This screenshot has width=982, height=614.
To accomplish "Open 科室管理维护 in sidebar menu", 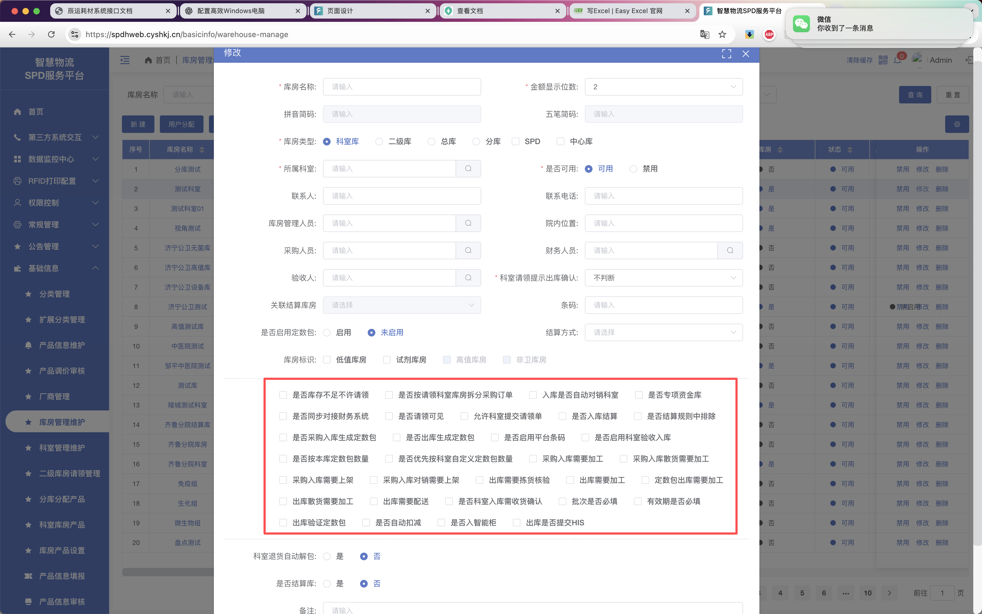I will click(62, 448).
